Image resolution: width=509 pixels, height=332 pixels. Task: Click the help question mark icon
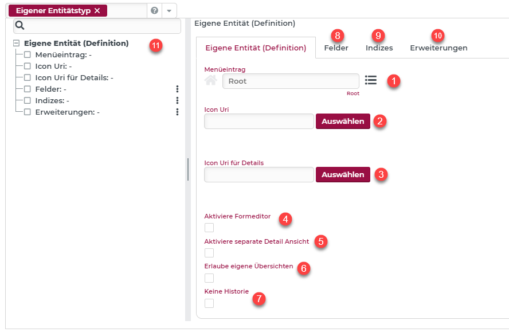(x=154, y=11)
